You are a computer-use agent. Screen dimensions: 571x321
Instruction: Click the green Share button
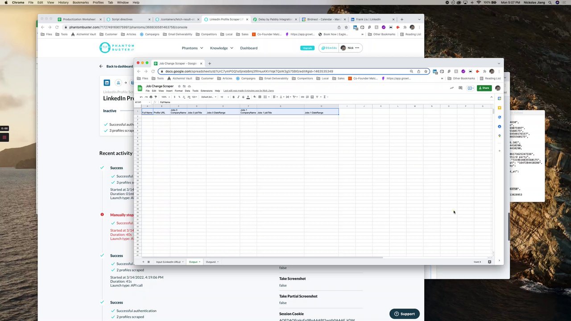484,88
